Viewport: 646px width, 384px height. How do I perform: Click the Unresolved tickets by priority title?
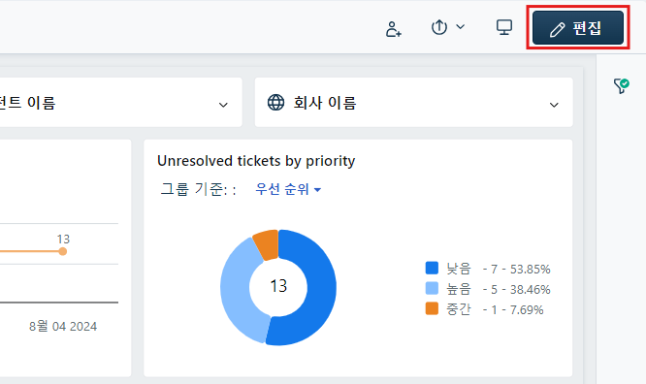tap(256, 161)
